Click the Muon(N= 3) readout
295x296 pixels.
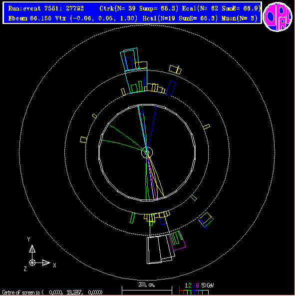point(240,18)
